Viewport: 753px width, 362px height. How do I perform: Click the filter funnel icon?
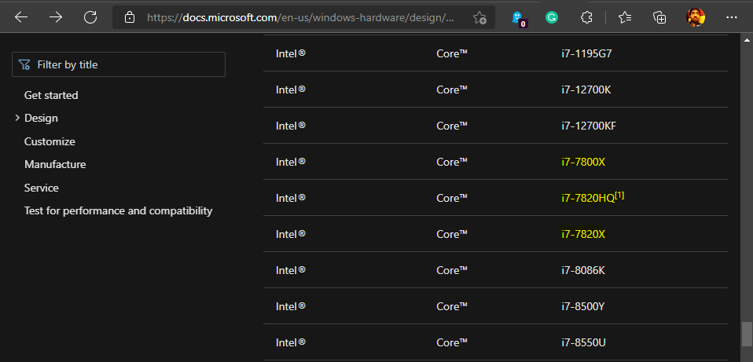click(24, 64)
